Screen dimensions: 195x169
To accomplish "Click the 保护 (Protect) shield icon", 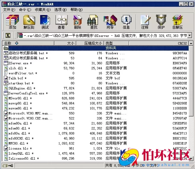I will pyautogui.click(x=161, y=22).
